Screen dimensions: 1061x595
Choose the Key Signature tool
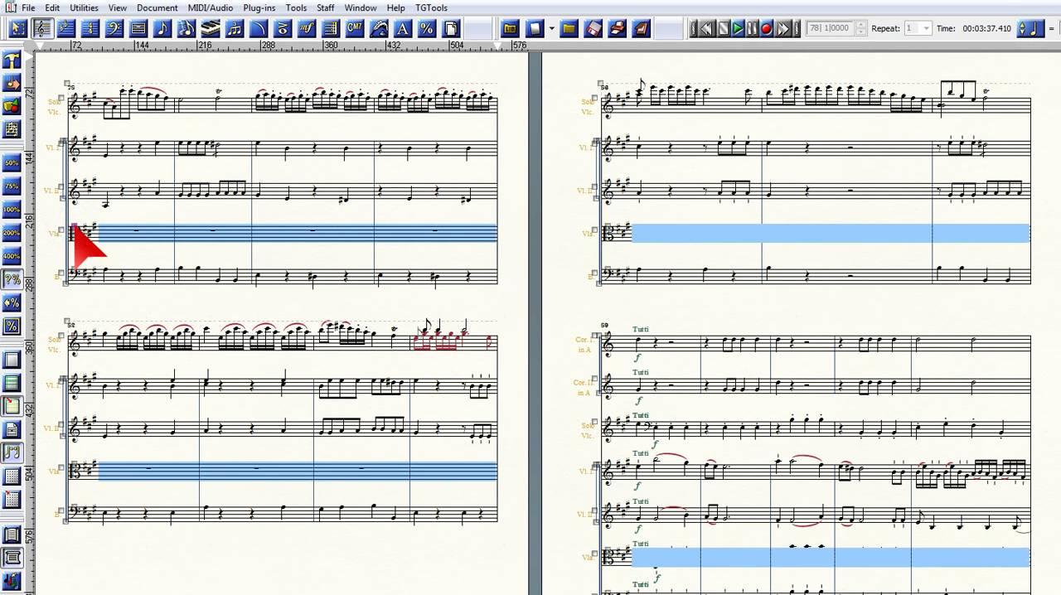pyautogui.click(x=65, y=29)
